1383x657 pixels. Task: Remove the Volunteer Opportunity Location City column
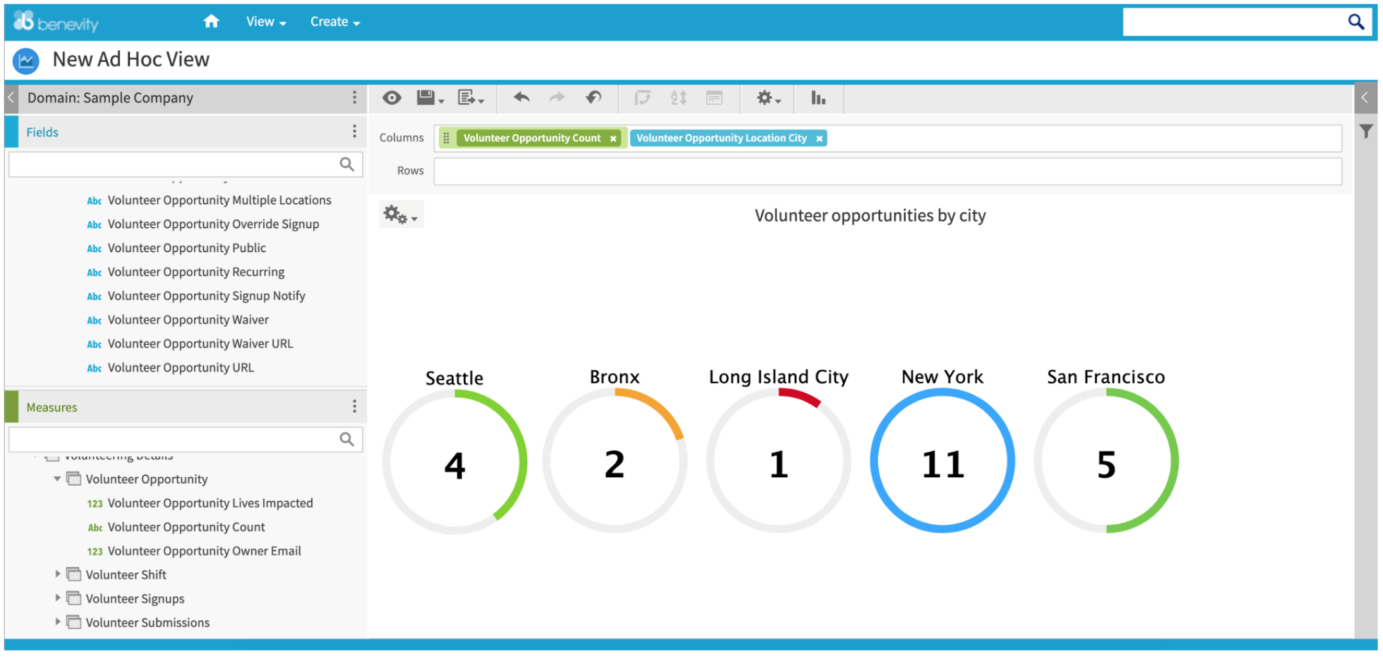819,139
